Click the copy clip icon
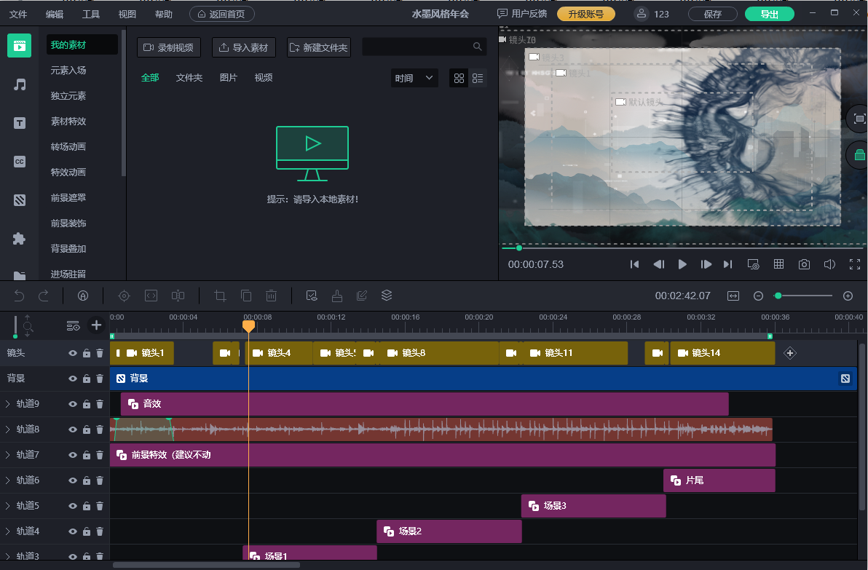This screenshot has height=570, width=868. pos(246,296)
